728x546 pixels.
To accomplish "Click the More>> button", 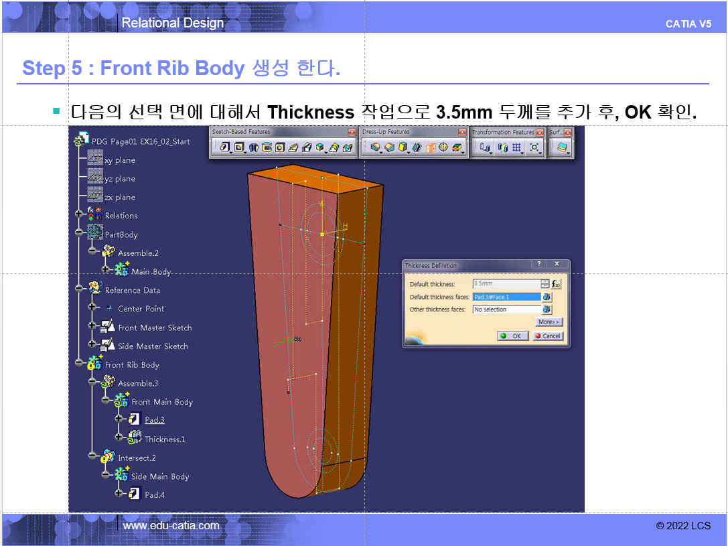I will pyautogui.click(x=549, y=322).
